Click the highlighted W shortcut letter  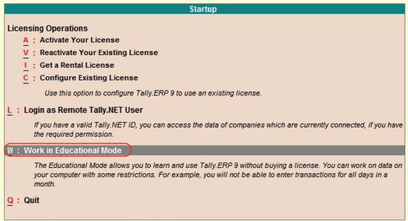[x=10, y=151]
